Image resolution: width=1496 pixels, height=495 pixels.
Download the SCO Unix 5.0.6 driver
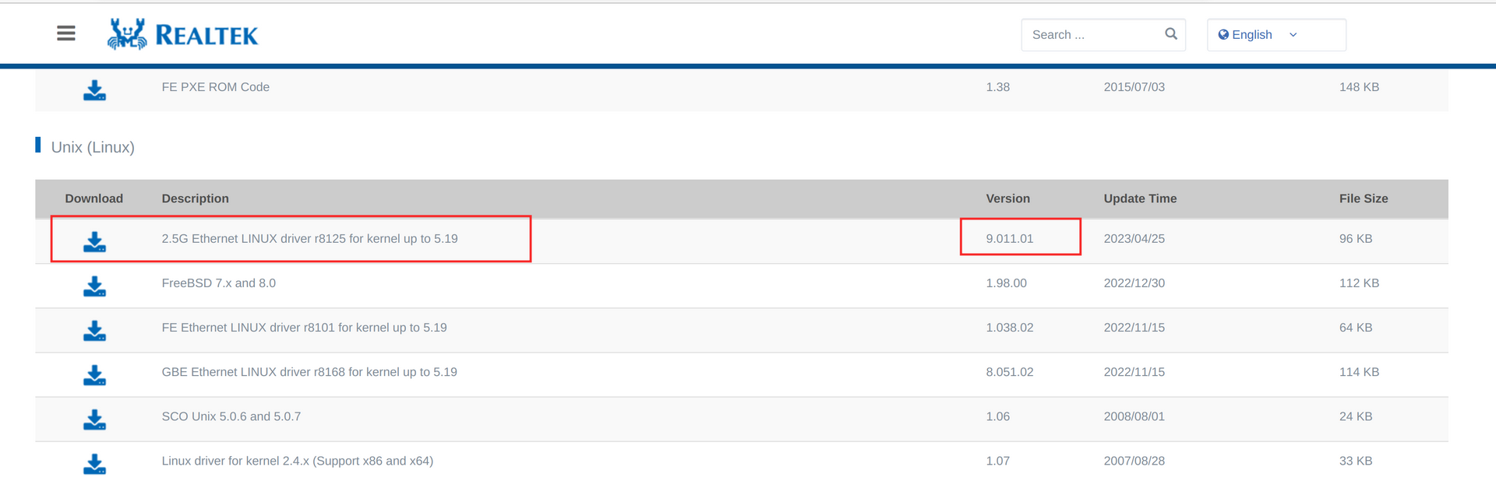click(95, 420)
